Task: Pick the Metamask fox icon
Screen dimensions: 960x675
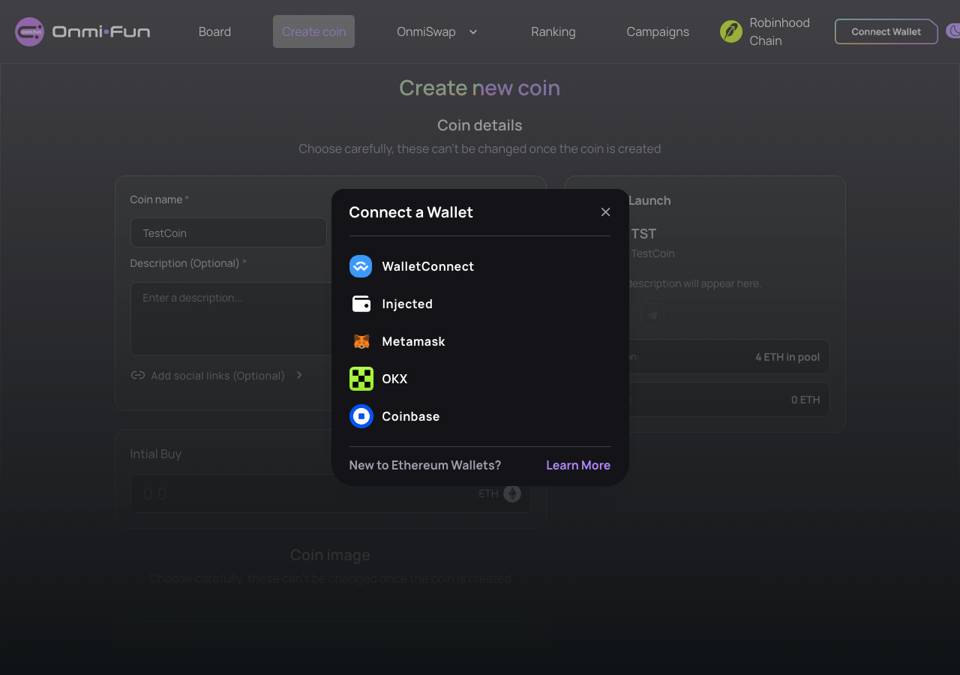Action: coord(361,341)
